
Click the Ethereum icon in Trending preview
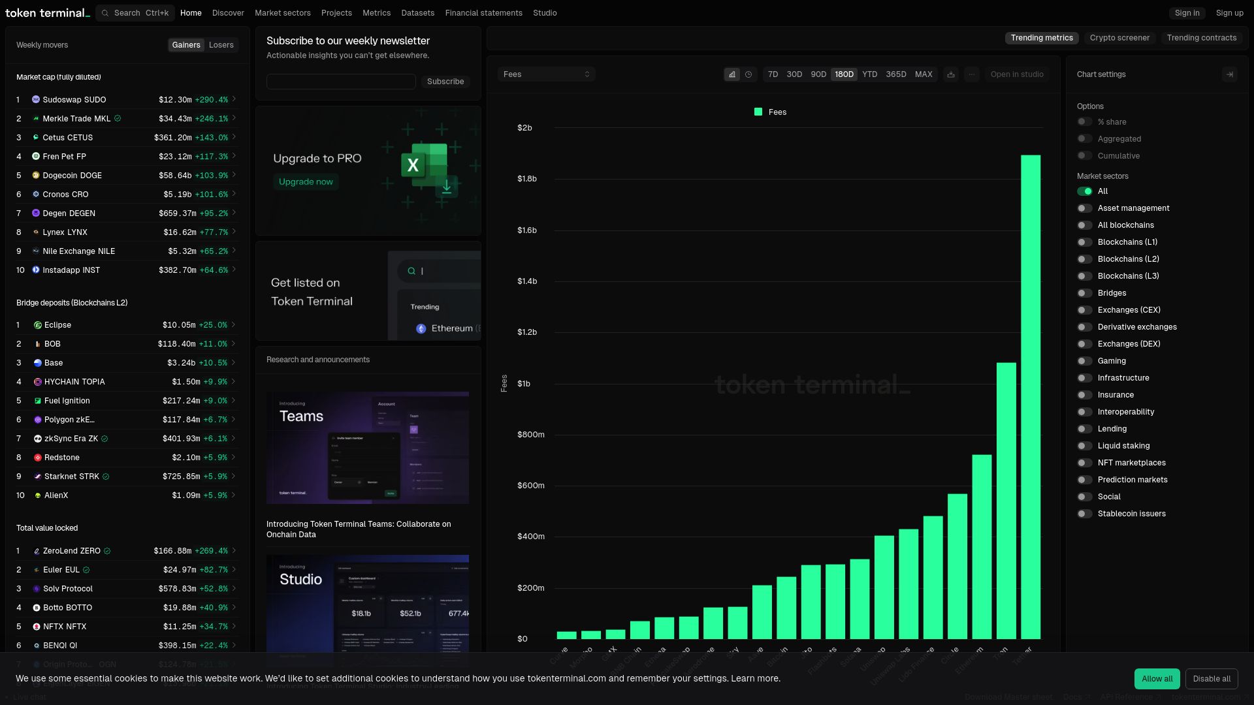pos(421,328)
